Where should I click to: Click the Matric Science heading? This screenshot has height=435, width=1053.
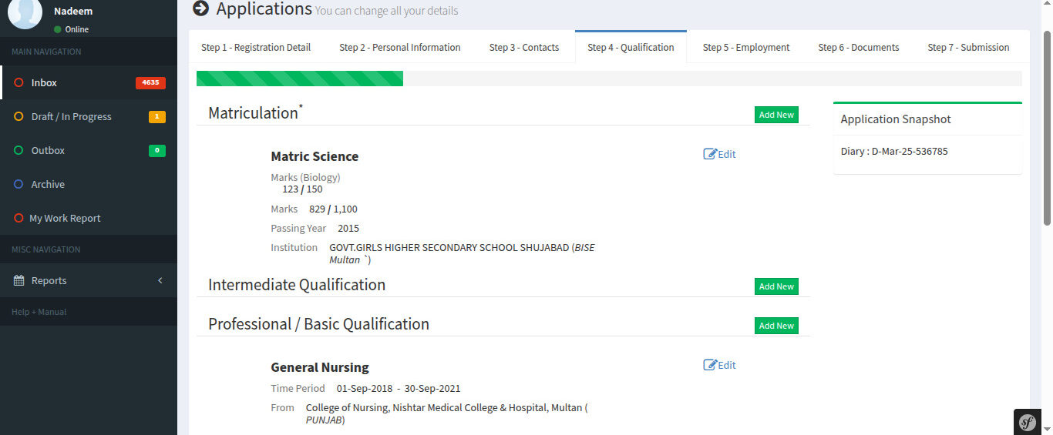(x=315, y=156)
